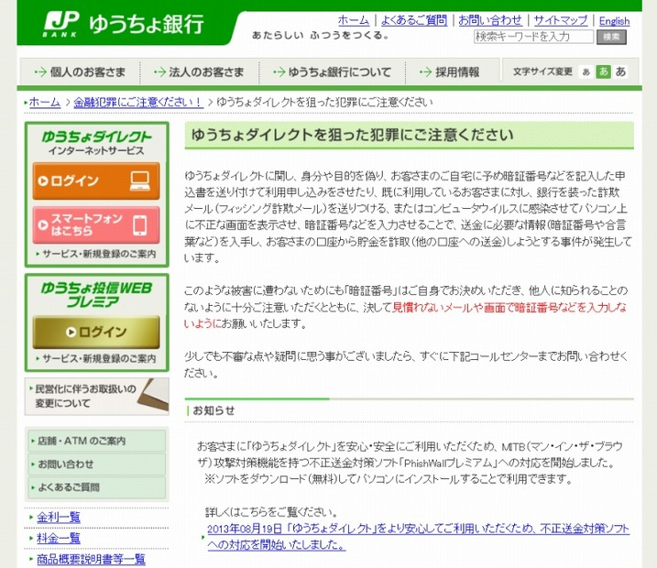Screen dimensions: 657x568
Task: Open ゆうちょダイレクト サービス・新規登録のご案内
Action: pyautogui.click(x=96, y=254)
